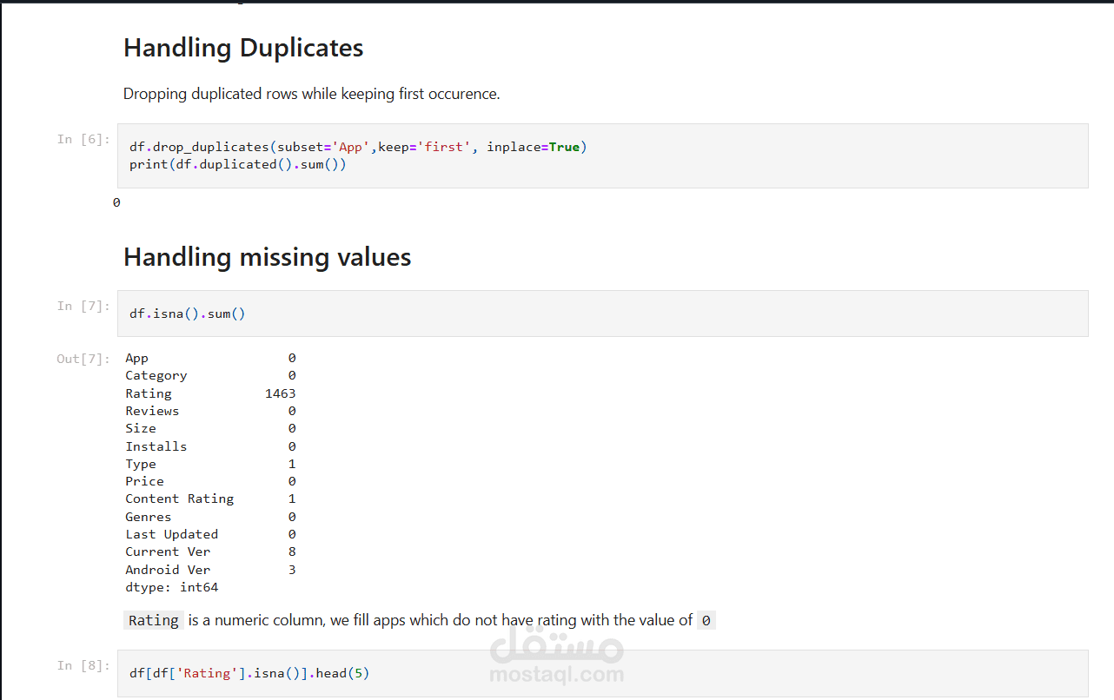Click the '0' output of cell 6

point(116,202)
